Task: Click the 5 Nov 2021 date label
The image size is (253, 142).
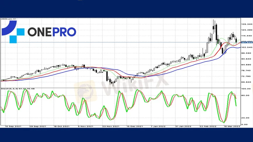Action: (x=85, y=126)
